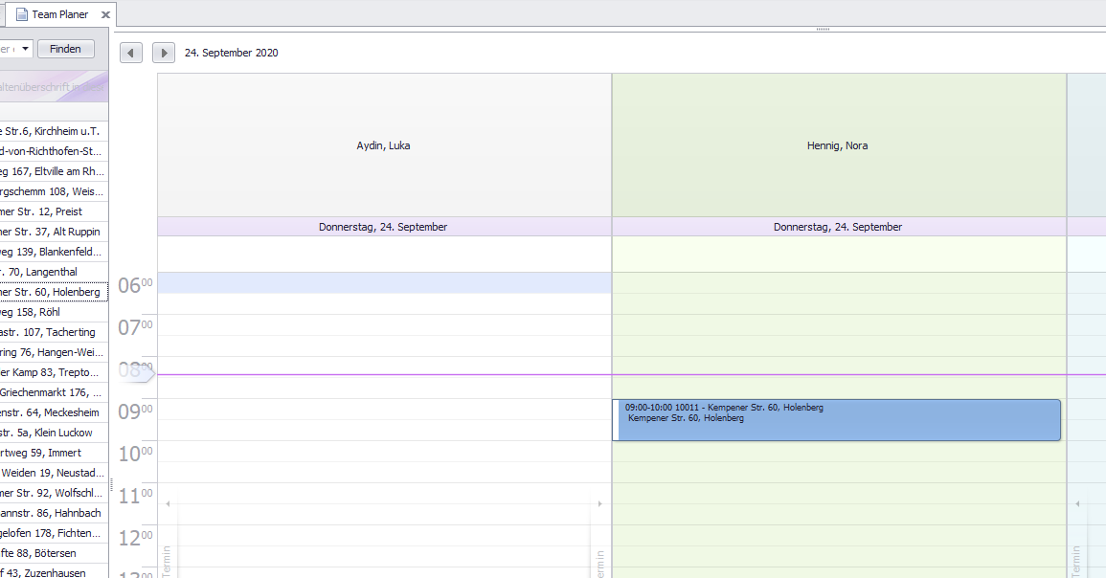Select the Hennig, Nora resource header
This screenshot has height=578, width=1106.
coord(838,145)
